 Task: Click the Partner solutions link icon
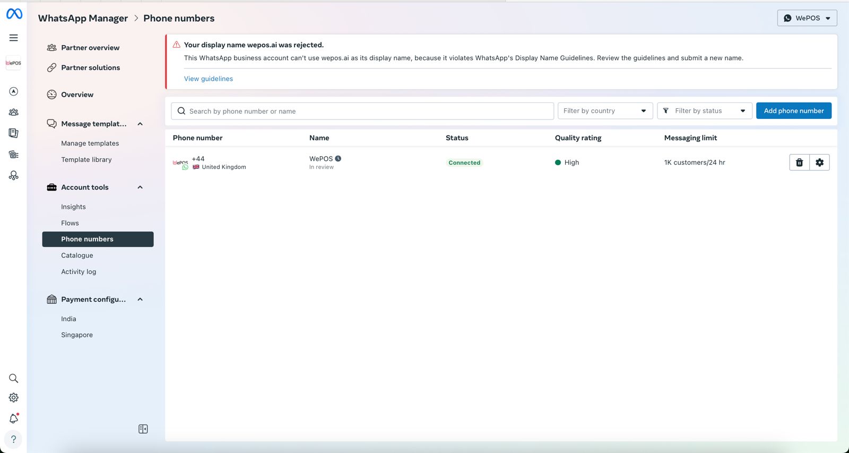pyautogui.click(x=51, y=67)
